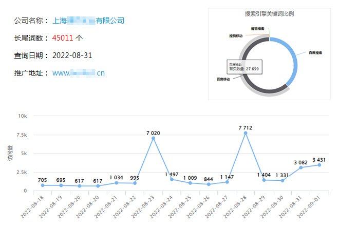Click the 搜狗移动 chart label
The image size is (339, 226).
point(236,36)
